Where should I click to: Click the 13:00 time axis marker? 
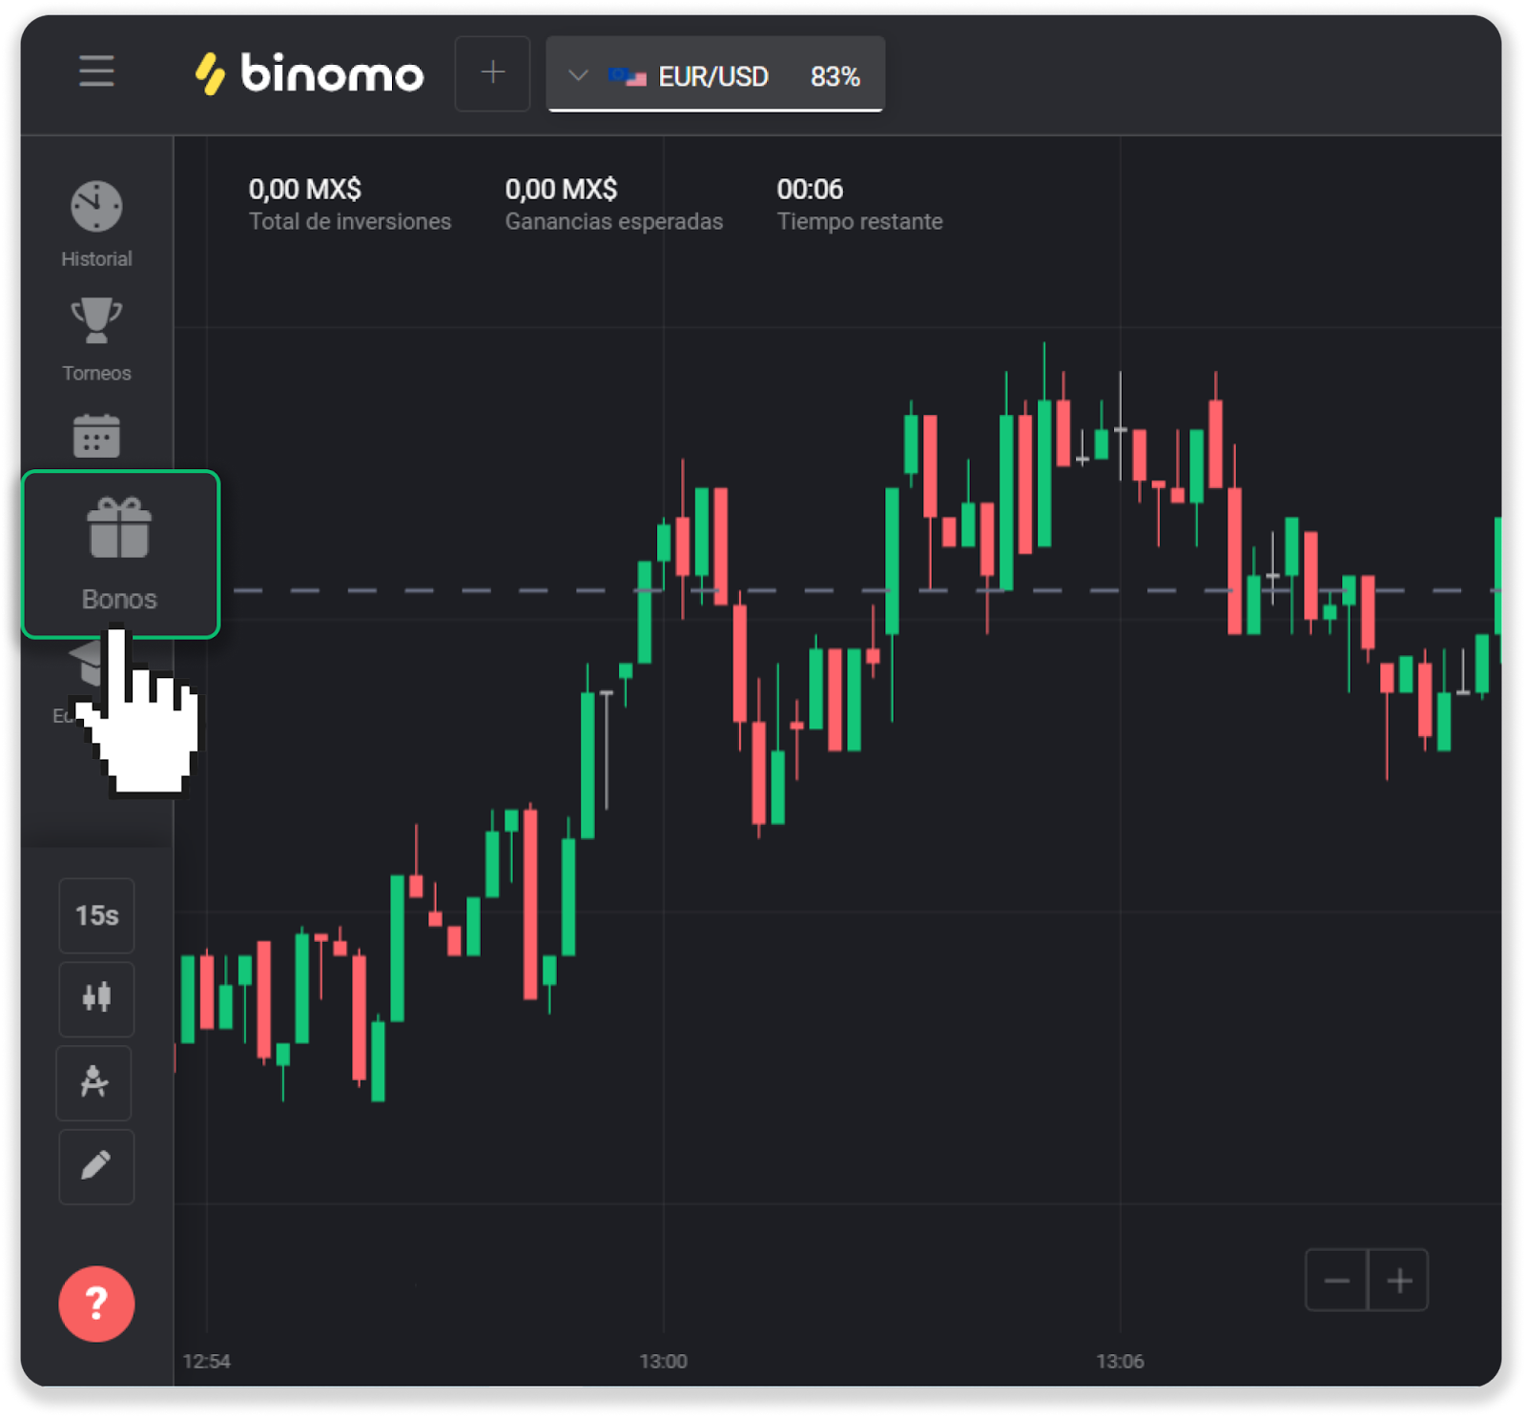tap(663, 1361)
